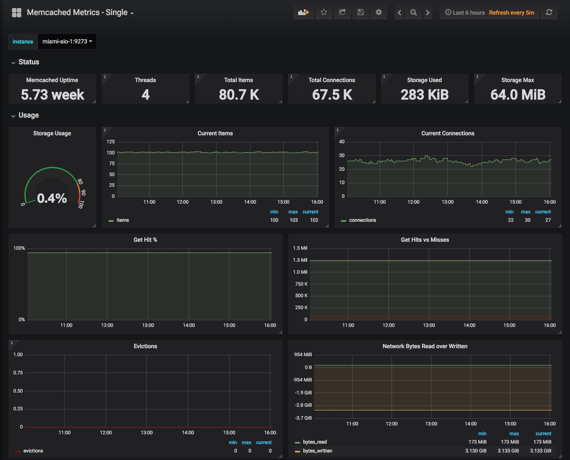The width and height of the screenshot is (570, 460).
Task: Shift time range back with left arrow
Action: pos(400,12)
